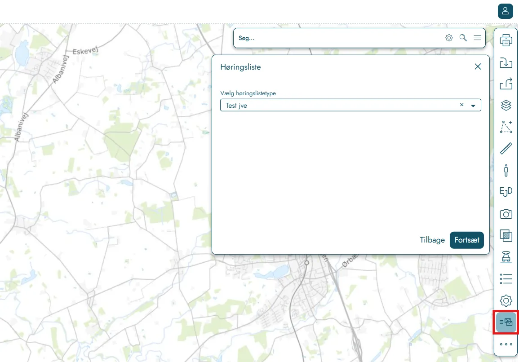Toggle the Høringsliste mail list tool

pyautogui.click(x=506, y=322)
